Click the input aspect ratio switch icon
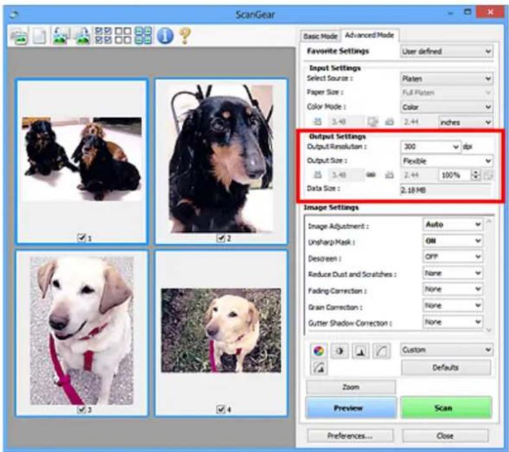 372,122
